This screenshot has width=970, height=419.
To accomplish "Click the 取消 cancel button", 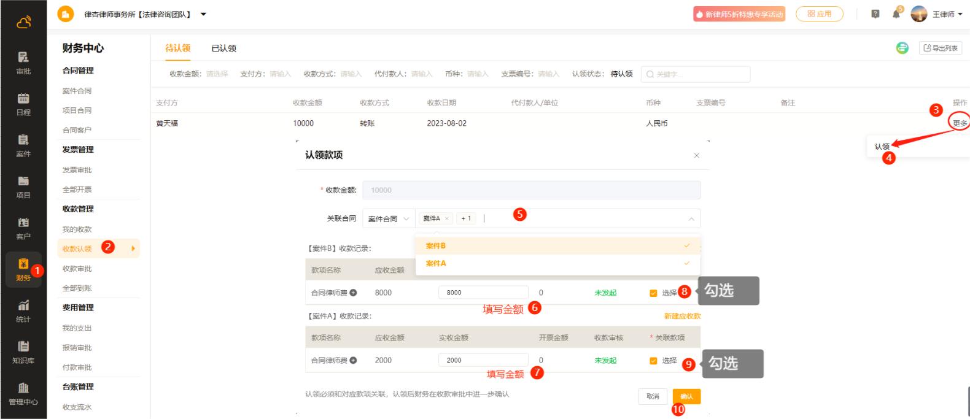I will click(653, 396).
